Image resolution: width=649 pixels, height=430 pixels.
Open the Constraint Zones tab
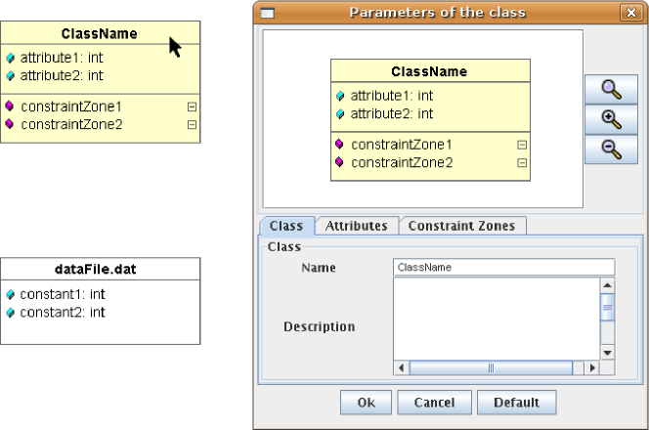pyautogui.click(x=462, y=226)
